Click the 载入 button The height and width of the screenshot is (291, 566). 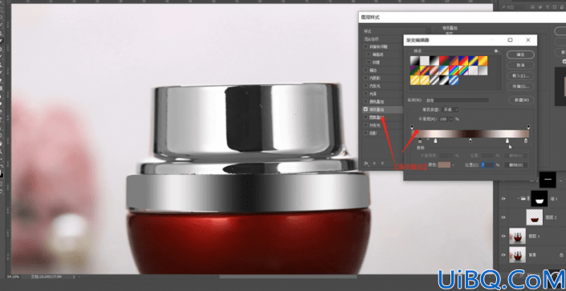[520, 75]
